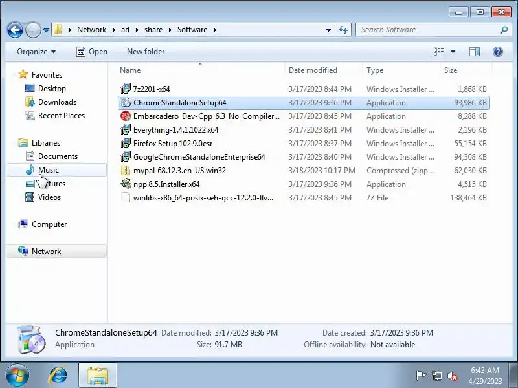
Task: Select the mypal-68.12.3 zip folder icon
Action: [126, 171]
